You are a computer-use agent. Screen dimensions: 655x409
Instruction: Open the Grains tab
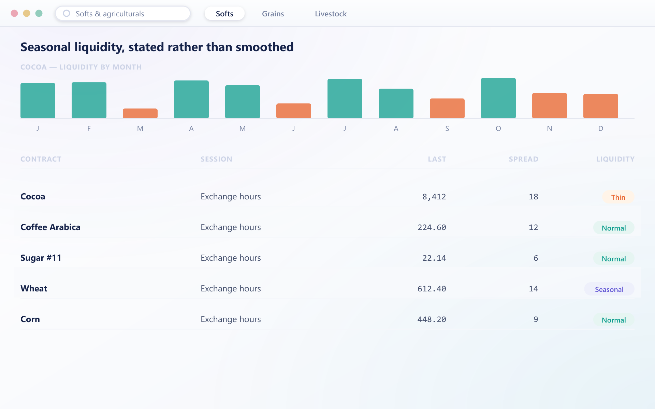(x=273, y=14)
